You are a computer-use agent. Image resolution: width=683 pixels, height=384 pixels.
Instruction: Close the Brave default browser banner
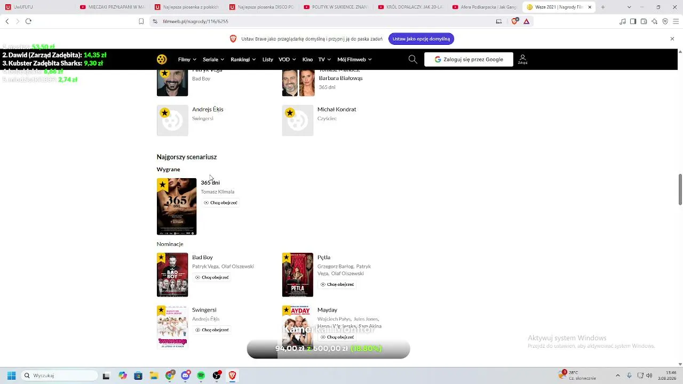coord(672,39)
